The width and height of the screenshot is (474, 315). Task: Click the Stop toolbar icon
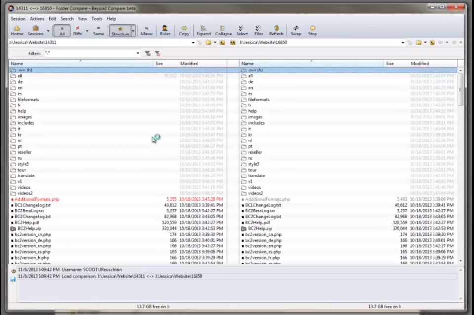pyautogui.click(x=312, y=30)
